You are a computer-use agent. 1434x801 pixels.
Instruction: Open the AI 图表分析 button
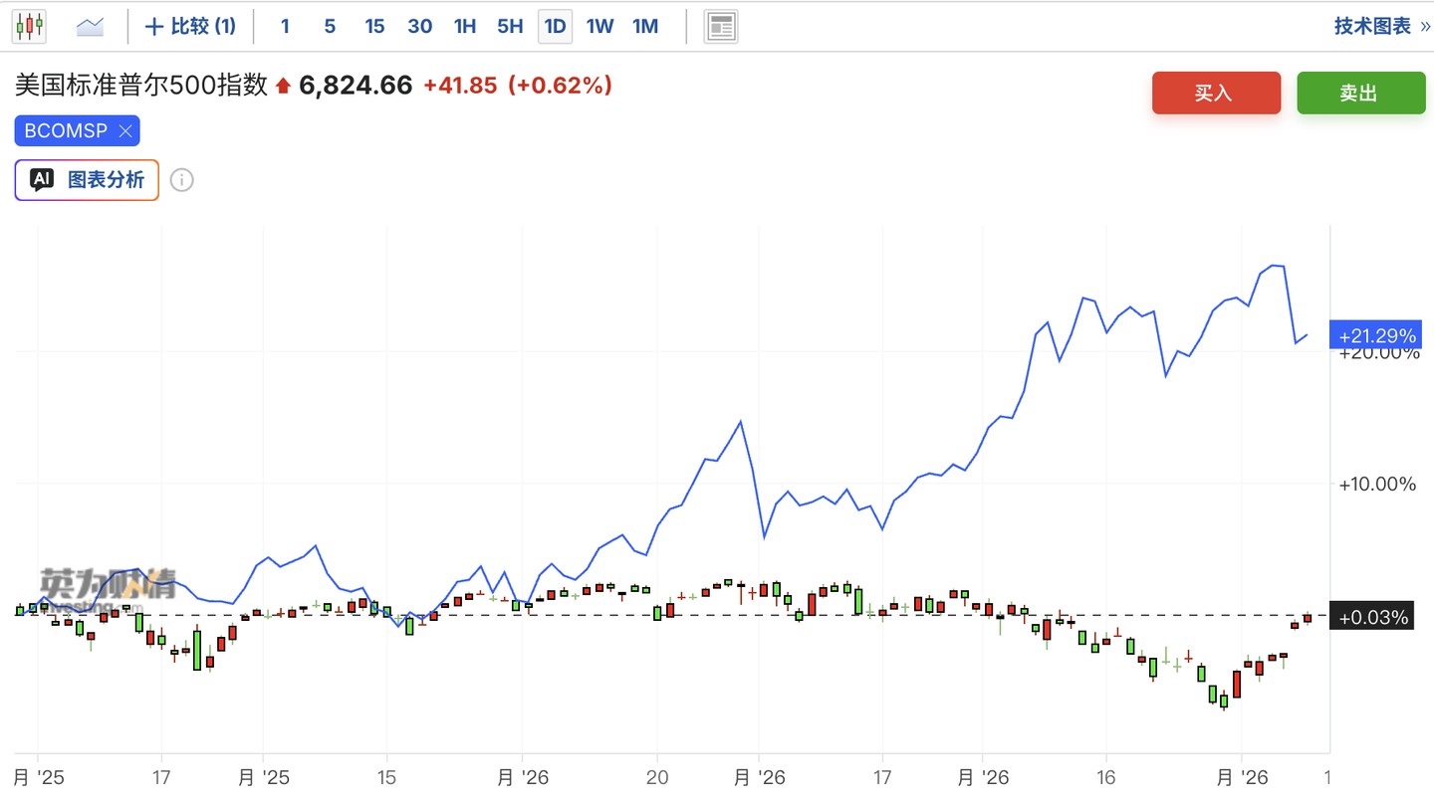pyautogui.click(x=87, y=180)
